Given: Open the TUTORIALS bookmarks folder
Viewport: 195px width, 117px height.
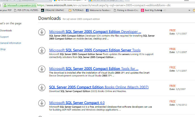Looking at the screenshot, I should coord(76,10).
